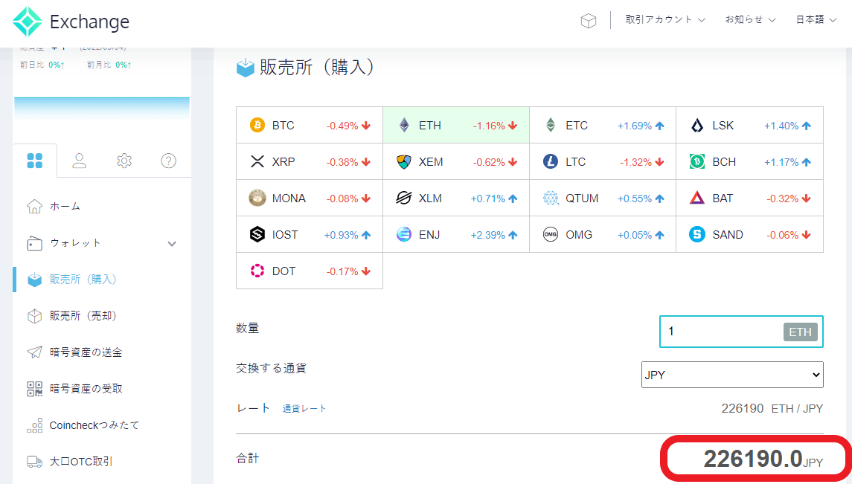Viewport: 852px width, 484px height.
Task: Select IOST currency cell
Action: click(310, 234)
